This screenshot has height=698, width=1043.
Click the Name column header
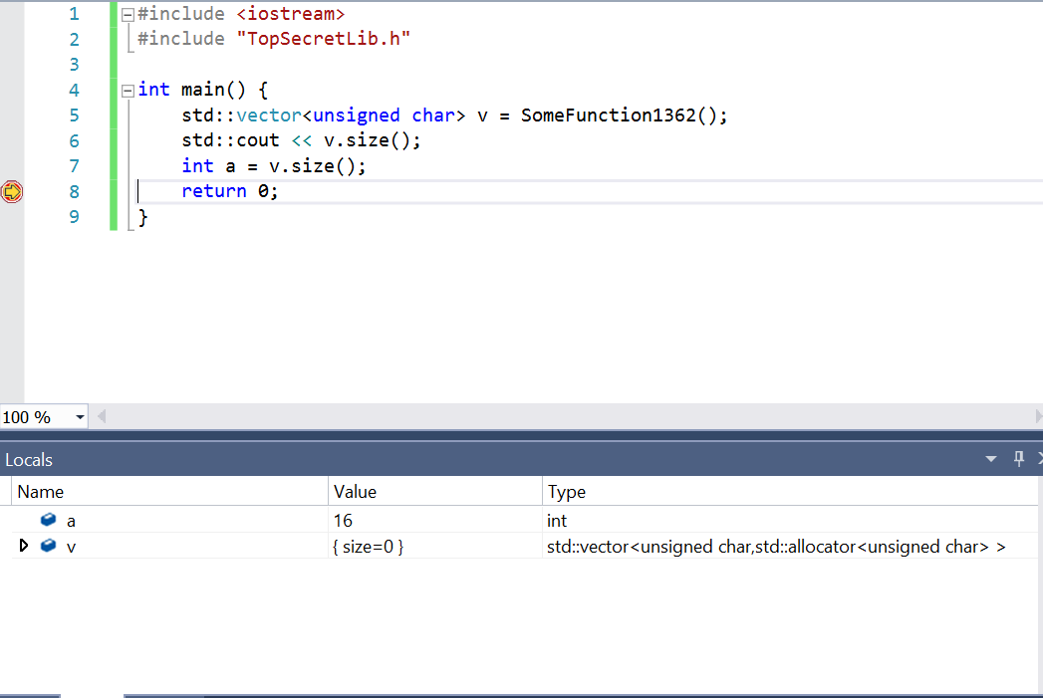[169, 491]
